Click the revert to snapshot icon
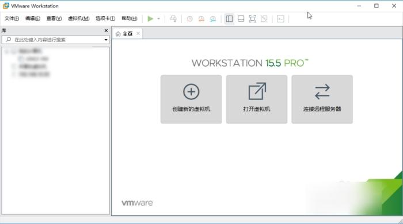403x224 pixels. click(x=201, y=19)
